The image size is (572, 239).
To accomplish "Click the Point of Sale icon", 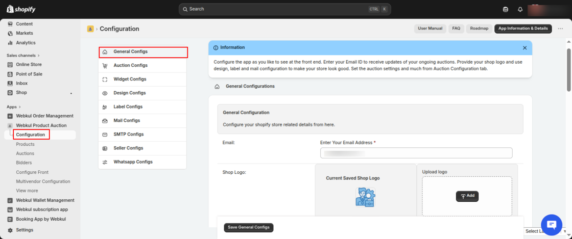I will (10, 74).
